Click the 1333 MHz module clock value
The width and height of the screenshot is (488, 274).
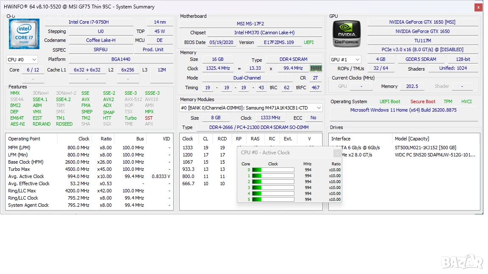270,118
